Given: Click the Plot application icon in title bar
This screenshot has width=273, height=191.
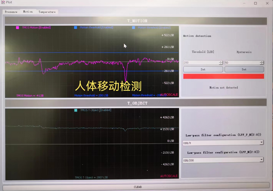Looking at the screenshot, I should (3, 2).
